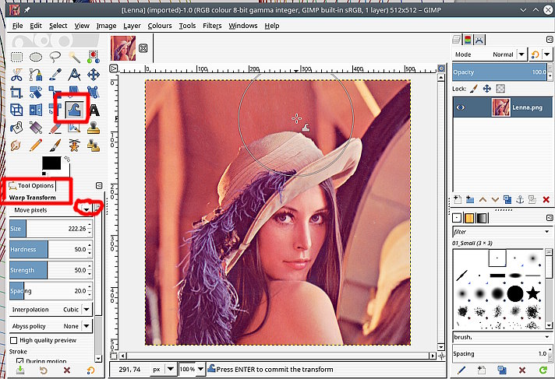Screen dimensions: 555x379
Task: Toggle the During motion stroke checkbox
Action: (21, 361)
